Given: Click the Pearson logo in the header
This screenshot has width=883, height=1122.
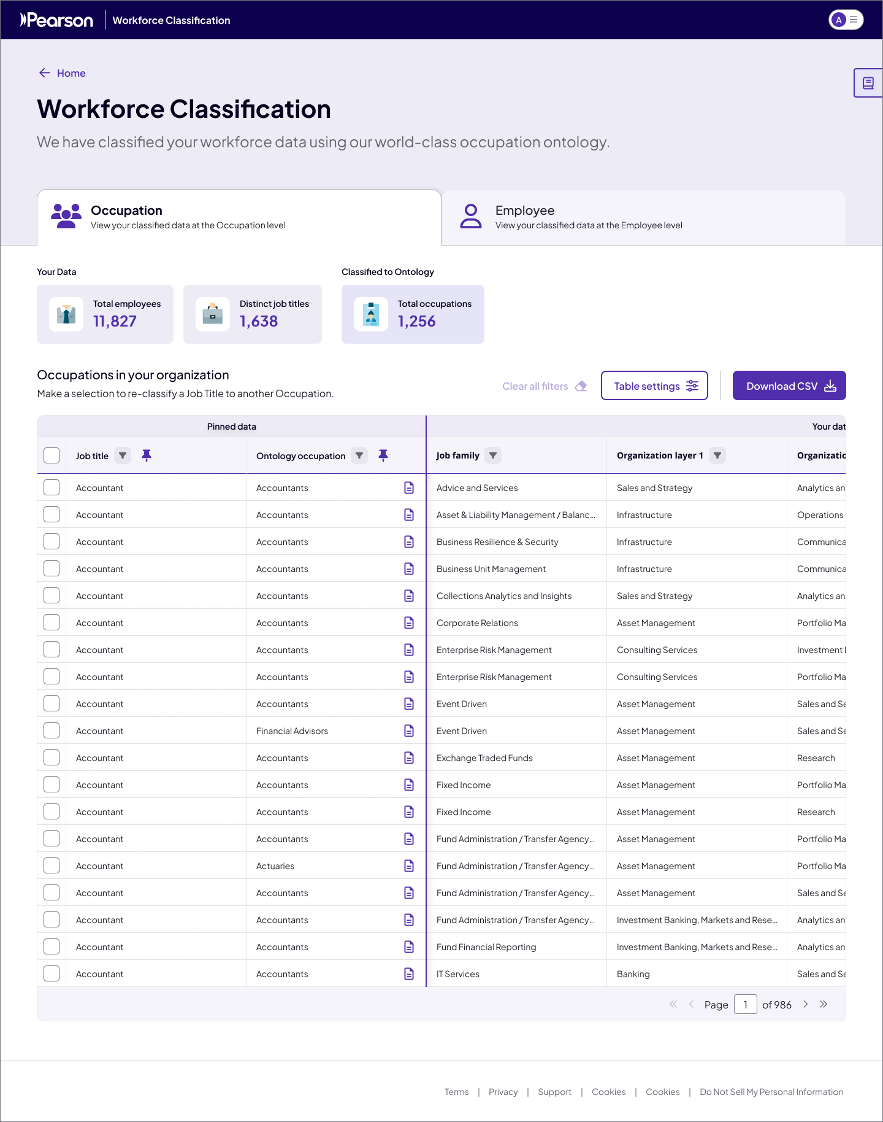Looking at the screenshot, I should pyautogui.click(x=56, y=20).
